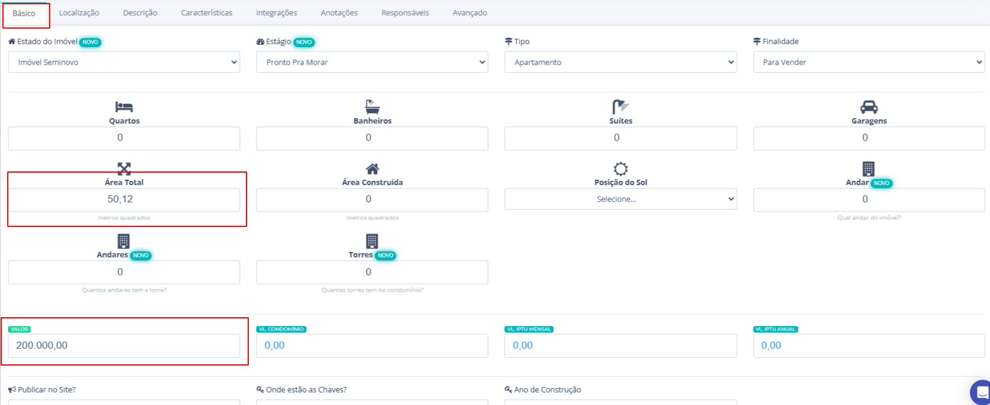
Task: Open the Estado do Imóvel dropdown
Action: click(x=124, y=62)
